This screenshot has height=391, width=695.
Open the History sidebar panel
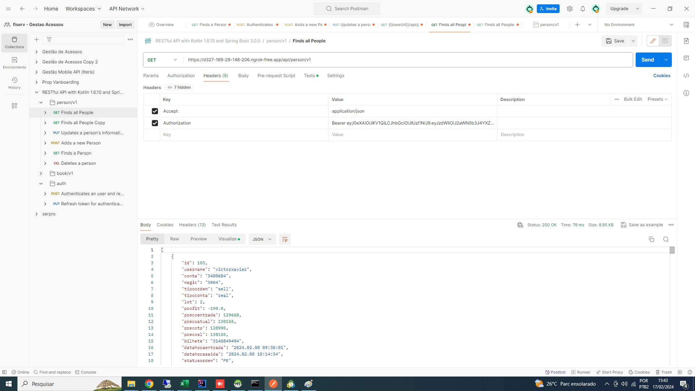(x=14, y=83)
